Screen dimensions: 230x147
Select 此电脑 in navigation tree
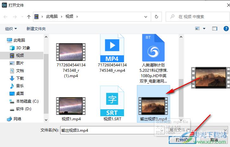pyautogui.click(x=16, y=40)
